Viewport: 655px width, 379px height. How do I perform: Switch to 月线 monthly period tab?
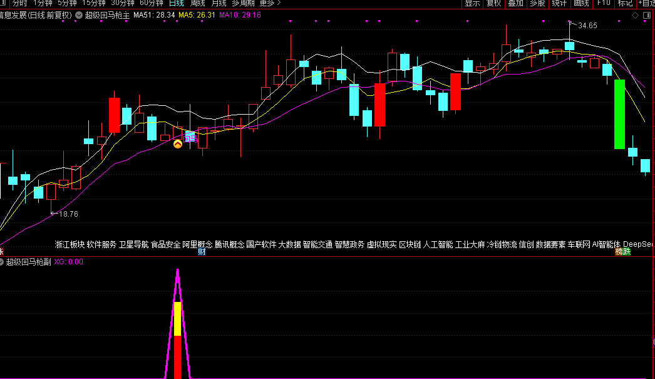[219, 3]
